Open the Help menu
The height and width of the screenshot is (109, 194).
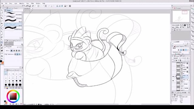44,3
